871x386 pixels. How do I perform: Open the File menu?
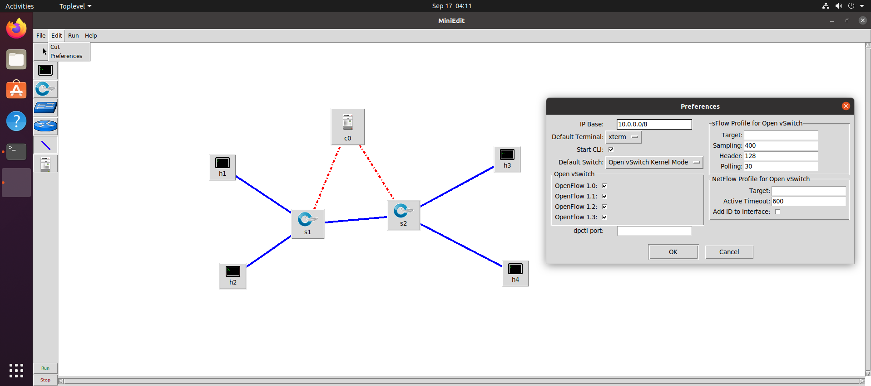pyautogui.click(x=41, y=35)
